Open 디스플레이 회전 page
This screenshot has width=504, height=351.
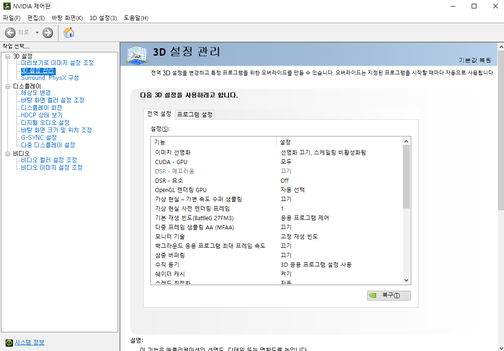(x=41, y=107)
